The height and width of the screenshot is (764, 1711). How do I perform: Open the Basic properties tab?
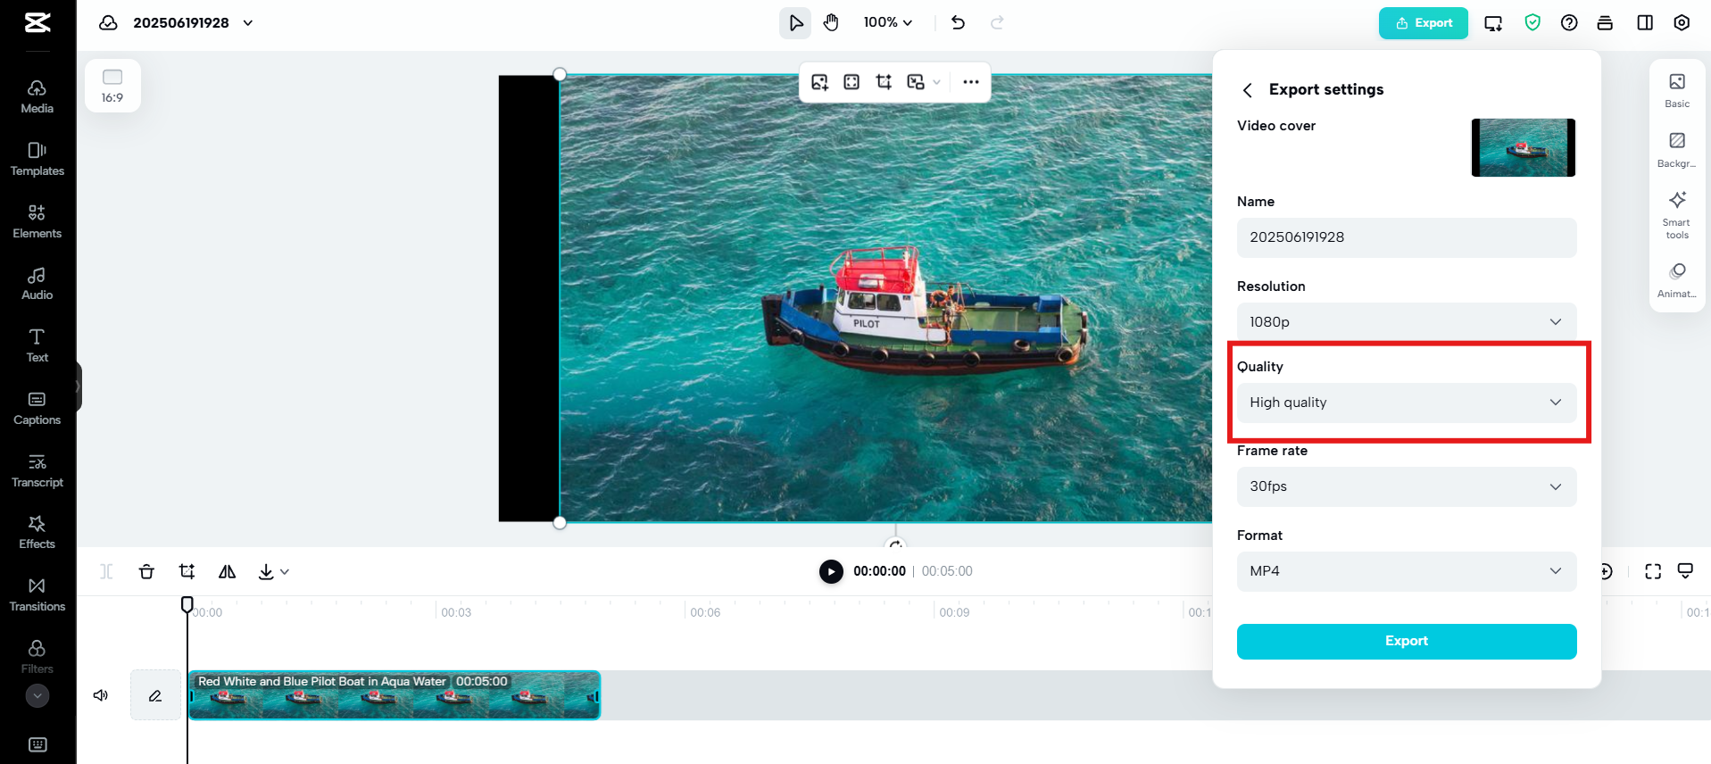(x=1677, y=90)
